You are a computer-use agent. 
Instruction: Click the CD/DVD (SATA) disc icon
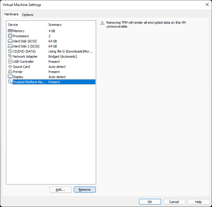(10, 51)
